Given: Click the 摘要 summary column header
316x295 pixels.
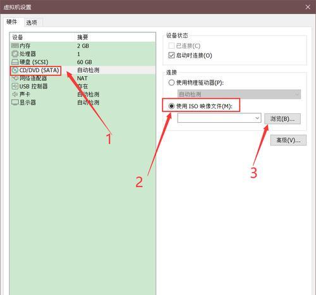Looking at the screenshot, I should [x=82, y=37].
